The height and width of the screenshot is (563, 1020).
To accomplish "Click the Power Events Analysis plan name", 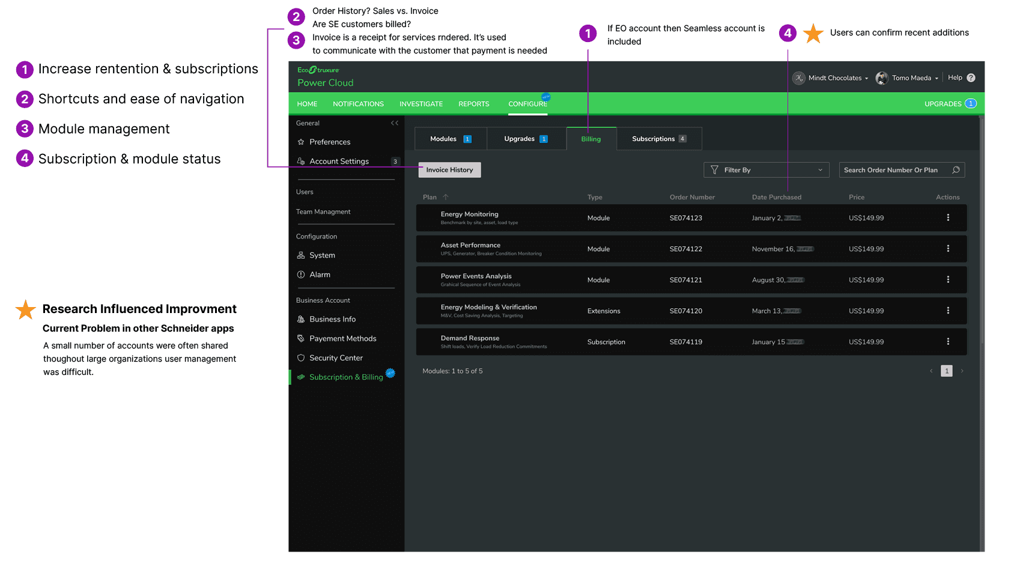I will click(476, 276).
